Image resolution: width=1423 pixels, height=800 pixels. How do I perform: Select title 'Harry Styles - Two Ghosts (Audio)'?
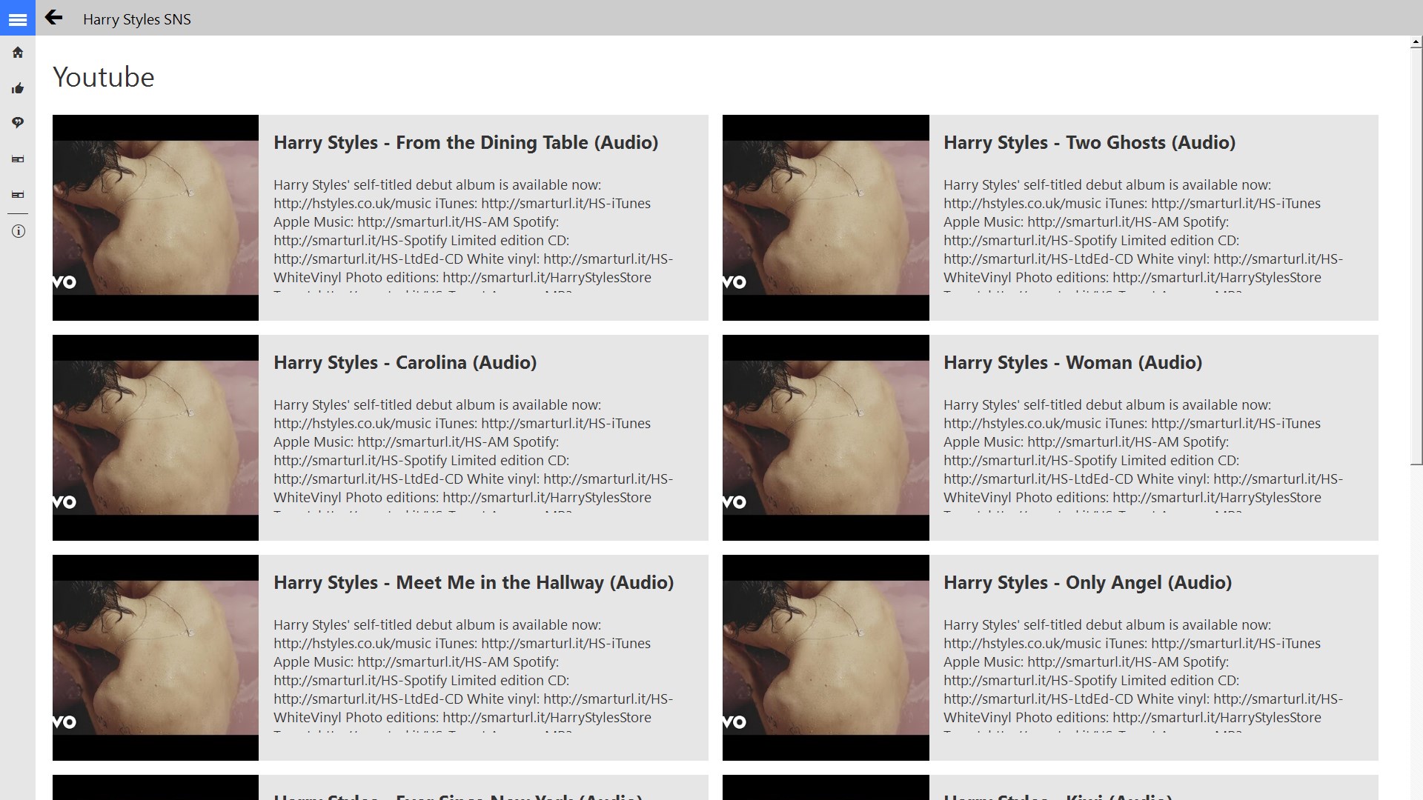coord(1089,142)
